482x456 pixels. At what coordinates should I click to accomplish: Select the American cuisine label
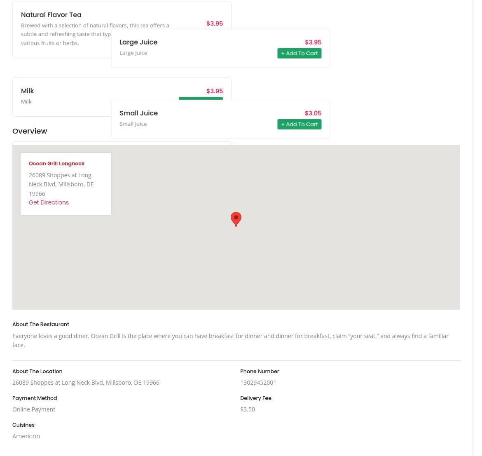coord(26,436)
